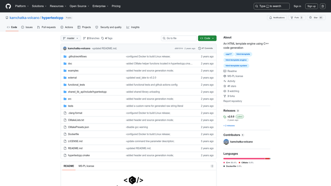Viewport: 331px width, 186px height.
Task: Select the LICENSE.md file icon
Action: point(65,141)
